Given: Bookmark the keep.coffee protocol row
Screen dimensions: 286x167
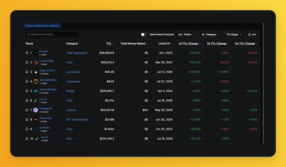Looking at the screenshot, I should pos(27,72).
